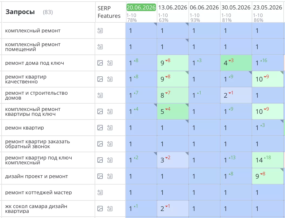Screen dimensions: 285x218
Task: Click image icon for 'ремонт квартир заказать обратный звонок'
Action: tap(100, 144)
